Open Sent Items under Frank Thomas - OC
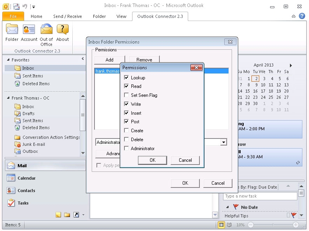The height and width of the screenshot is (231, 309). point(33,121)
